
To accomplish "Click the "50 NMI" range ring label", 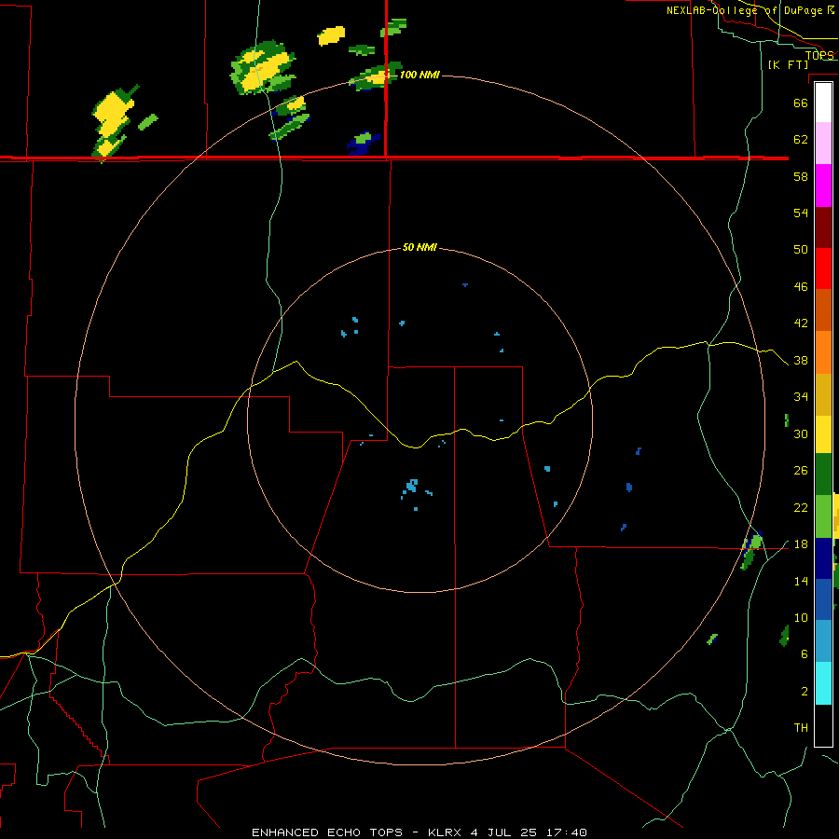I will tap(419, 247).
